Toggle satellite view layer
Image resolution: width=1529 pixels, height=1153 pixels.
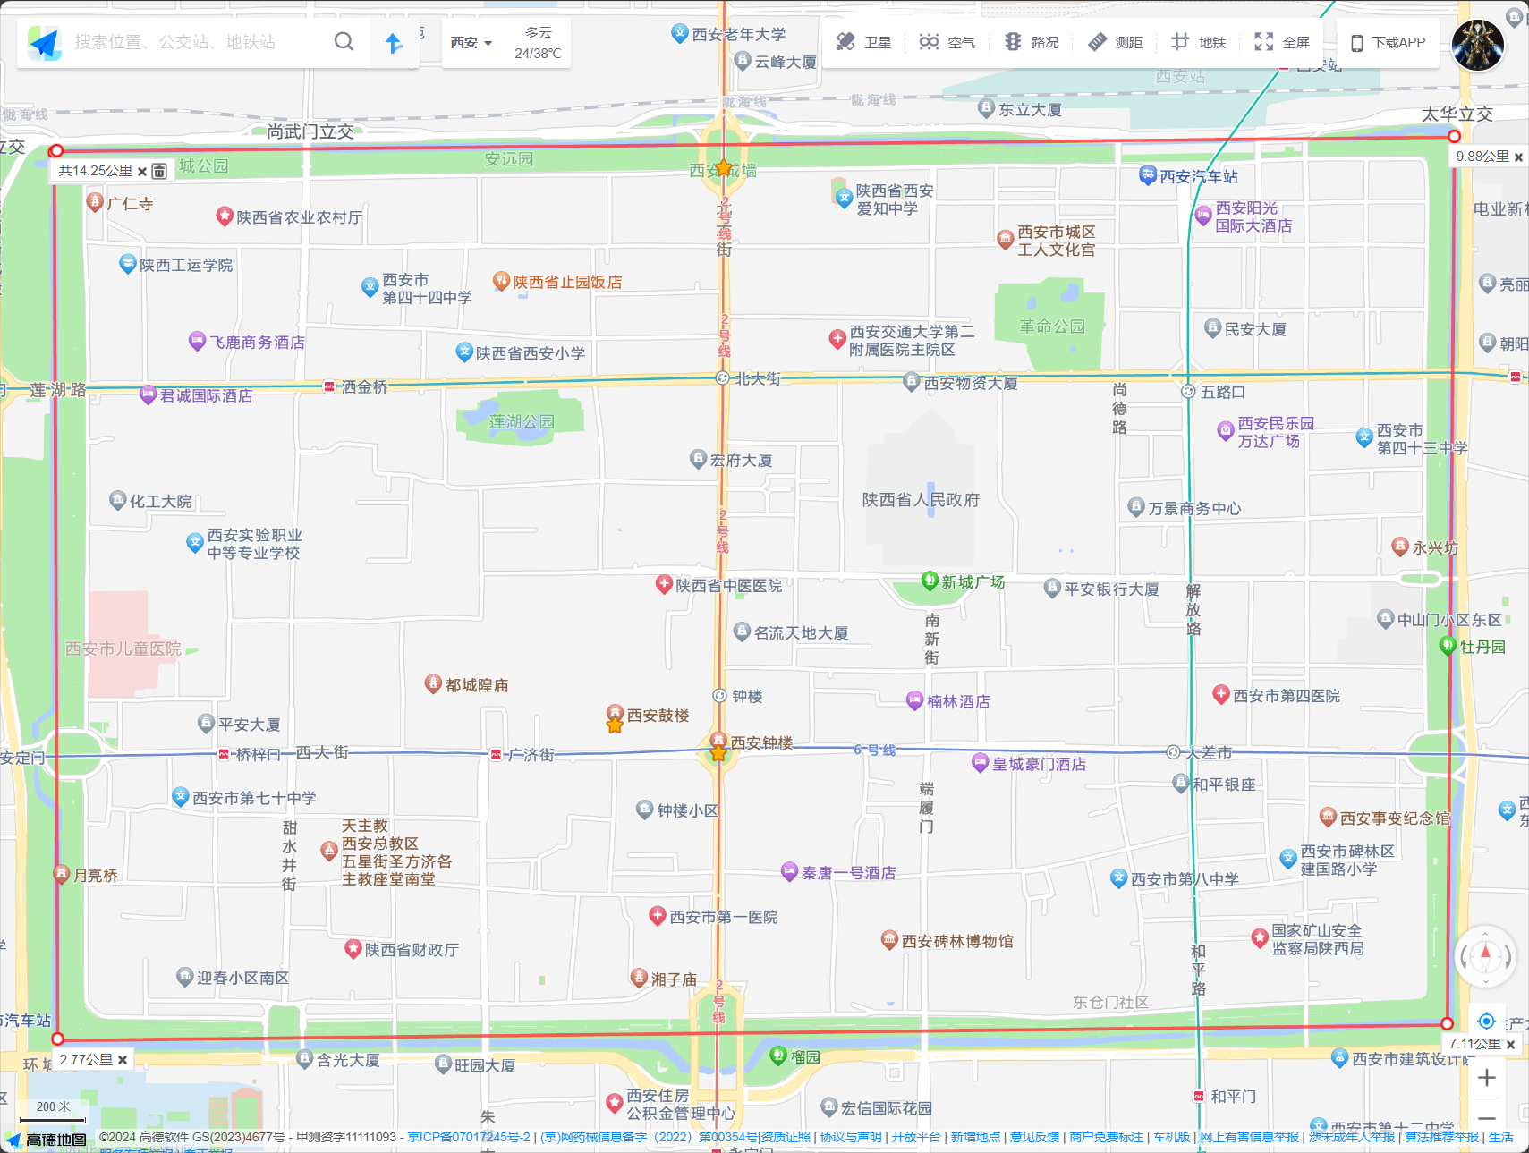click(x=863, y=42)
